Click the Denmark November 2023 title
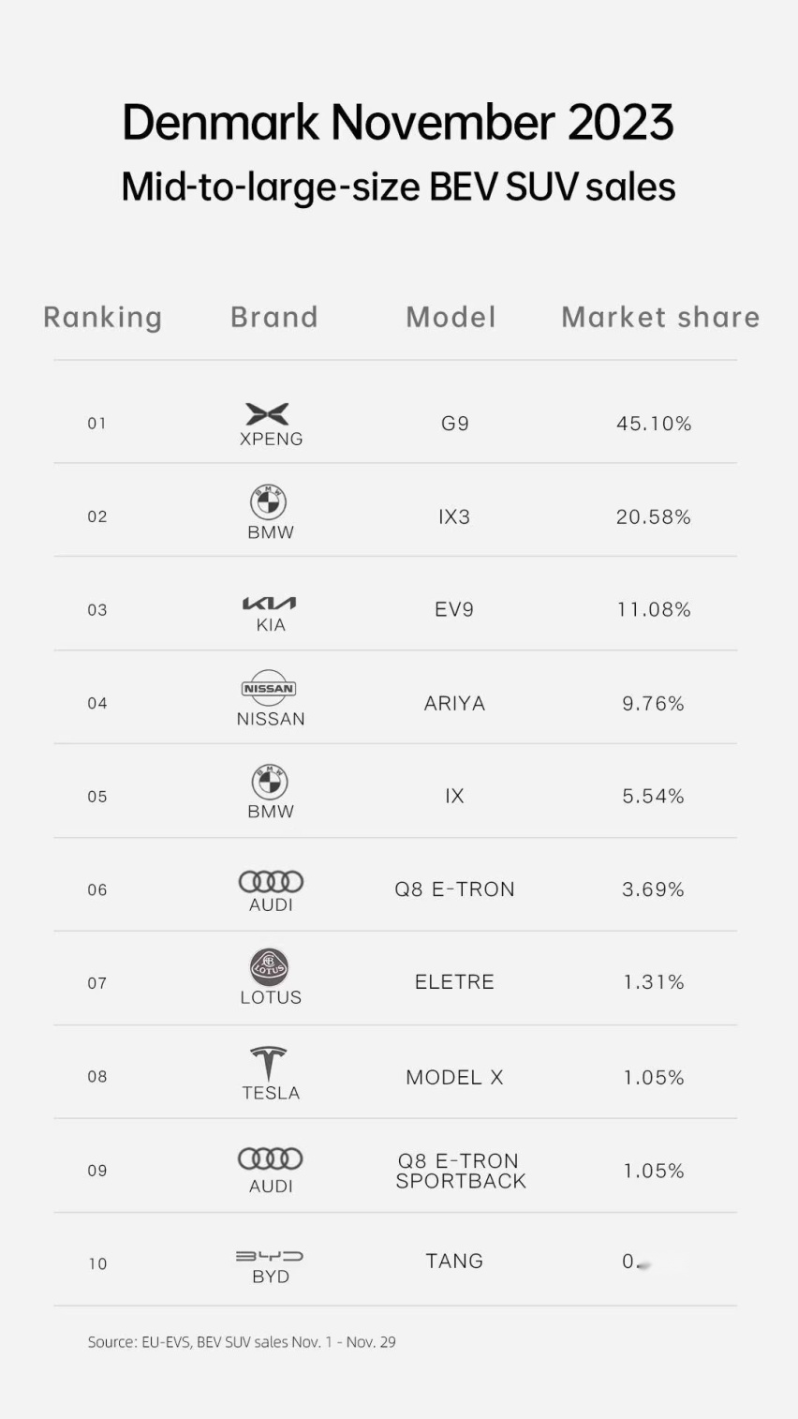Viewport: 798px width, 1419px height. (398, 123)
